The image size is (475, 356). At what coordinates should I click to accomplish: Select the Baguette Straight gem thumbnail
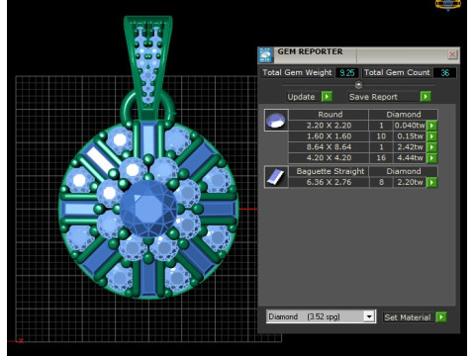[276, 177]
